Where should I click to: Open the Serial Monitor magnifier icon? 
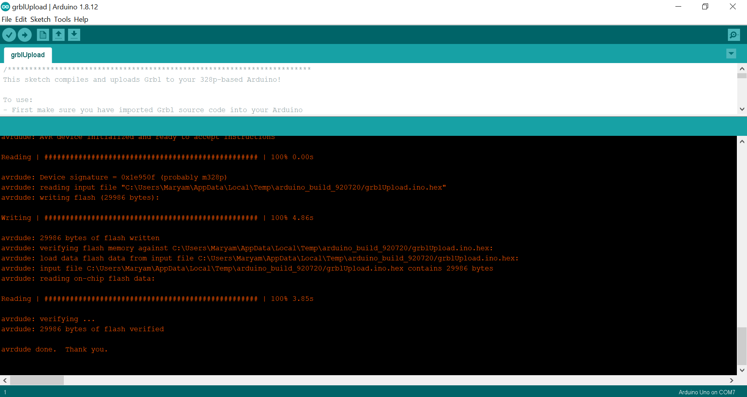coord(734,35)
